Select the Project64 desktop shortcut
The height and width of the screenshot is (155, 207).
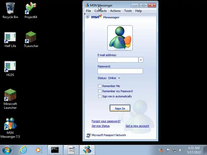pos(31,10)
